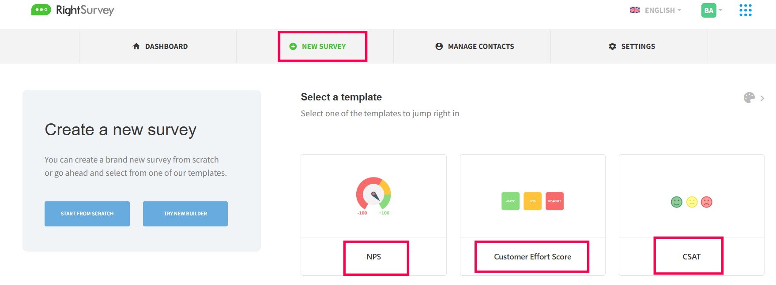Click the green Agree square icon

[510, 201]
